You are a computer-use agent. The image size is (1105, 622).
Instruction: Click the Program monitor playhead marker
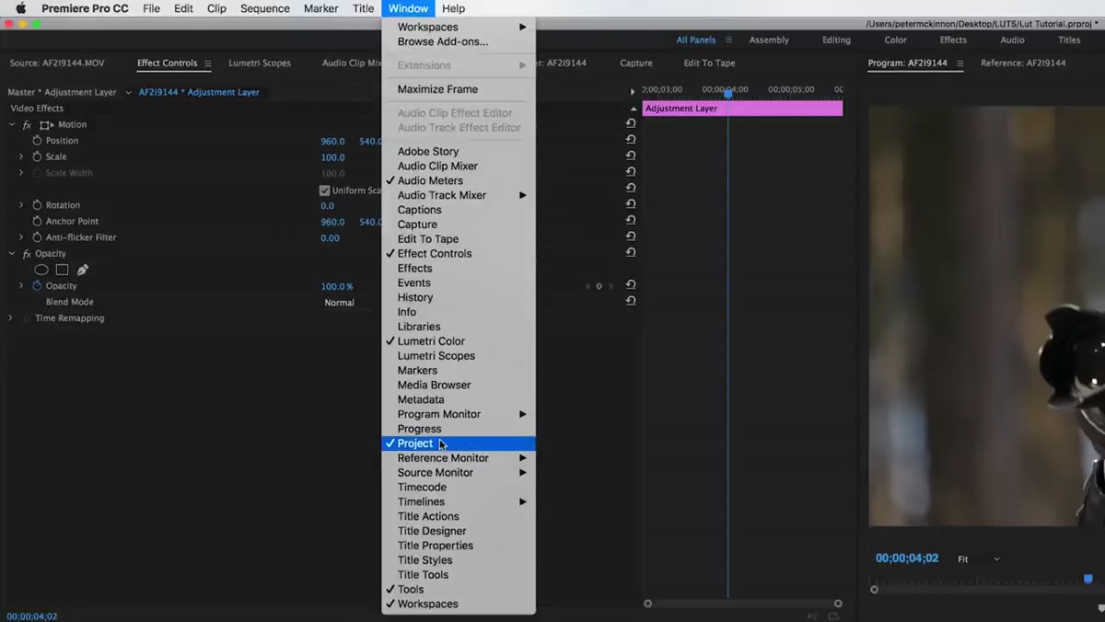[x=1088, y=579]
